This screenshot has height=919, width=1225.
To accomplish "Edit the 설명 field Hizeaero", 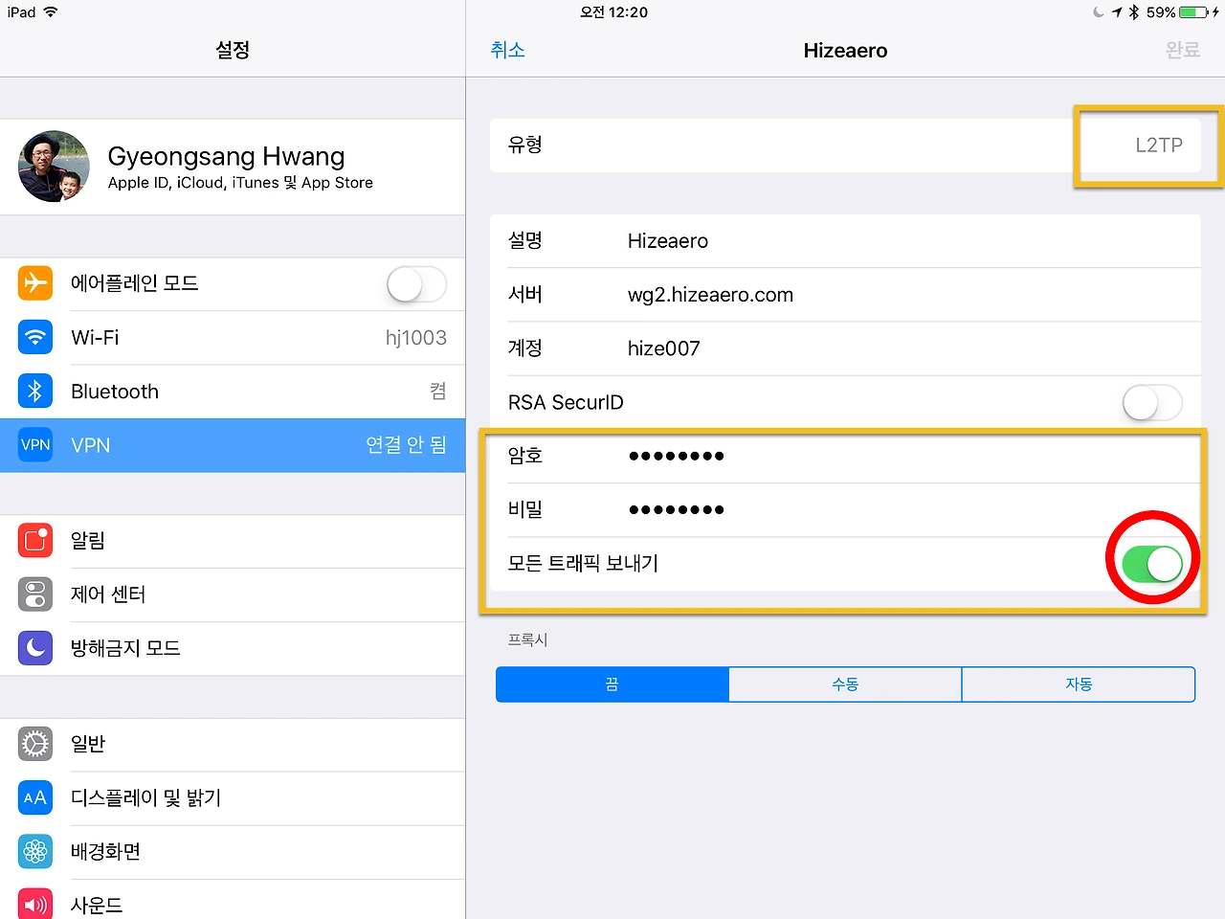I will pos(845,241).
